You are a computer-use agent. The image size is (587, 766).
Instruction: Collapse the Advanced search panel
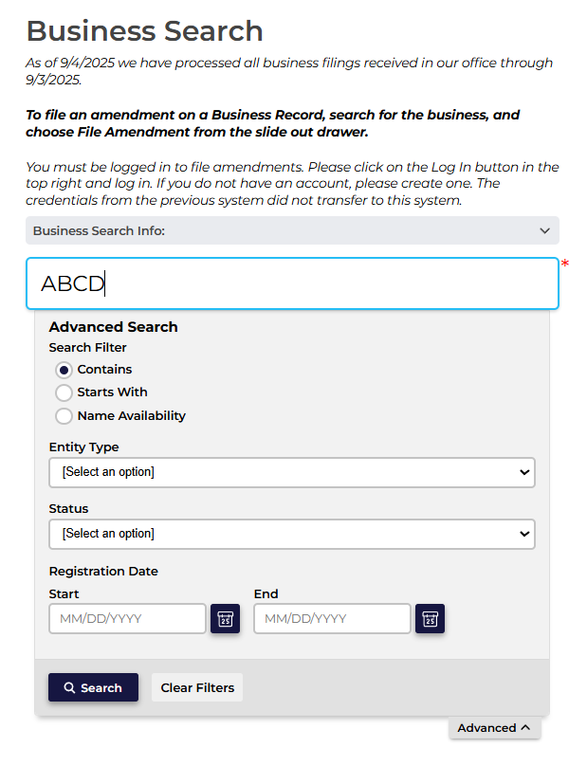tap(494, 728)
